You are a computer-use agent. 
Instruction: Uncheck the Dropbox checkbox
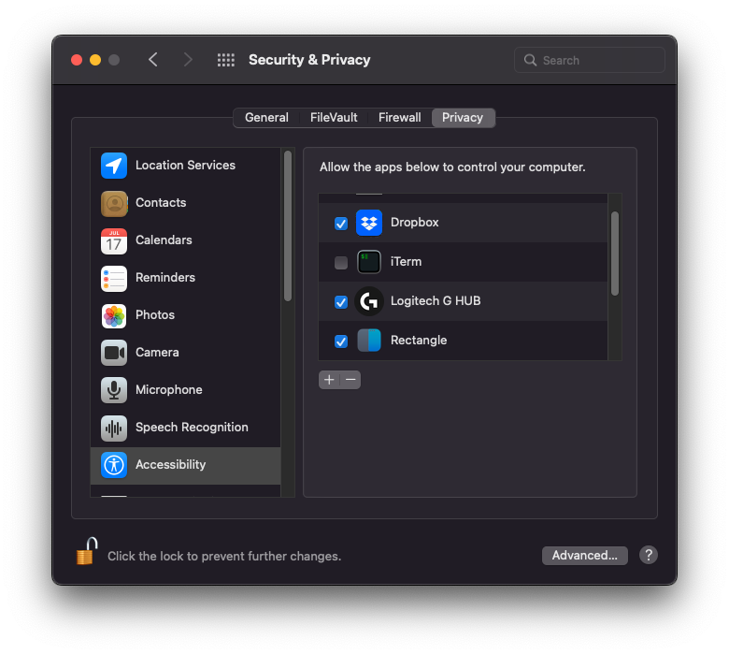[341, 224]
